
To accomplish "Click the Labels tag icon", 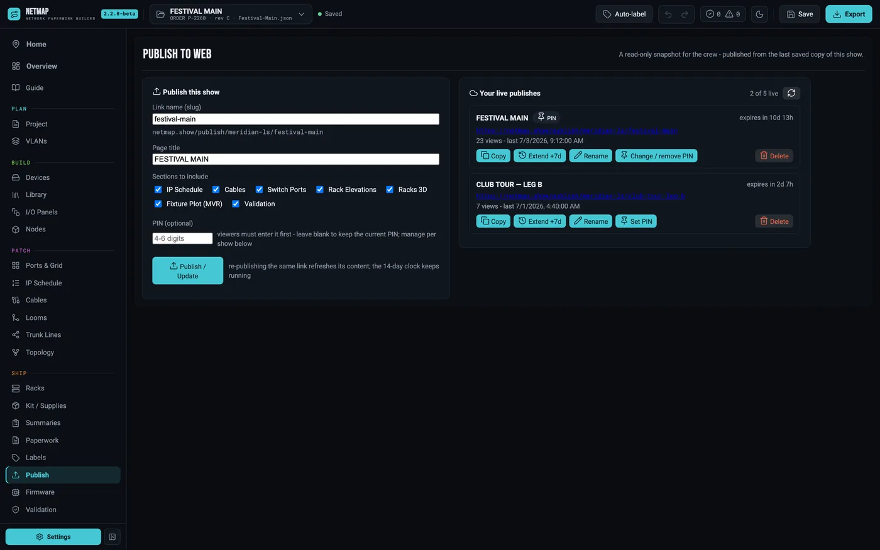I will 16,458.
